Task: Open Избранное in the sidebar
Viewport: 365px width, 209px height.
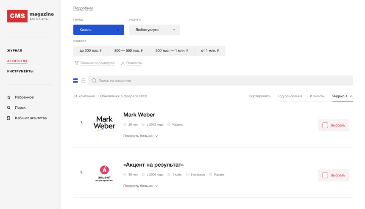Action: pyautogui.click(x=25, y=97)
